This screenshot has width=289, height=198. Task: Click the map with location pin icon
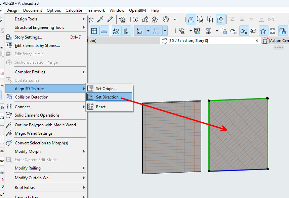click(x=145, y=19)
